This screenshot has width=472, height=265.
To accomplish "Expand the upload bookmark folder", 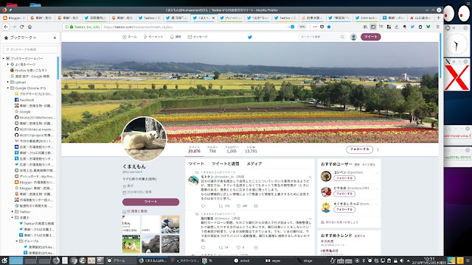I will [x=8, y=82].
